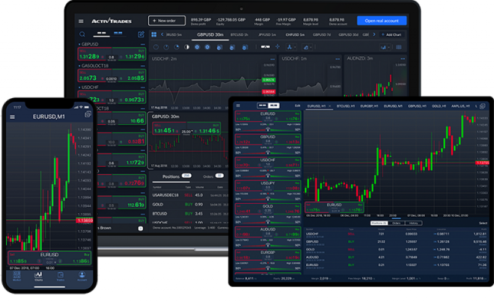Toggle the chart grid icon in toolbar

(x=398, y=48)
